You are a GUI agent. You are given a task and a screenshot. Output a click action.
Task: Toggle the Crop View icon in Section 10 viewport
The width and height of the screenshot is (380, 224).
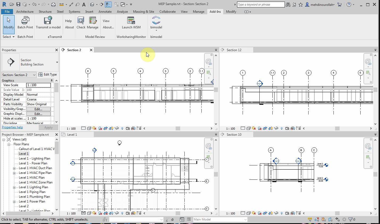tap(265, 213)
